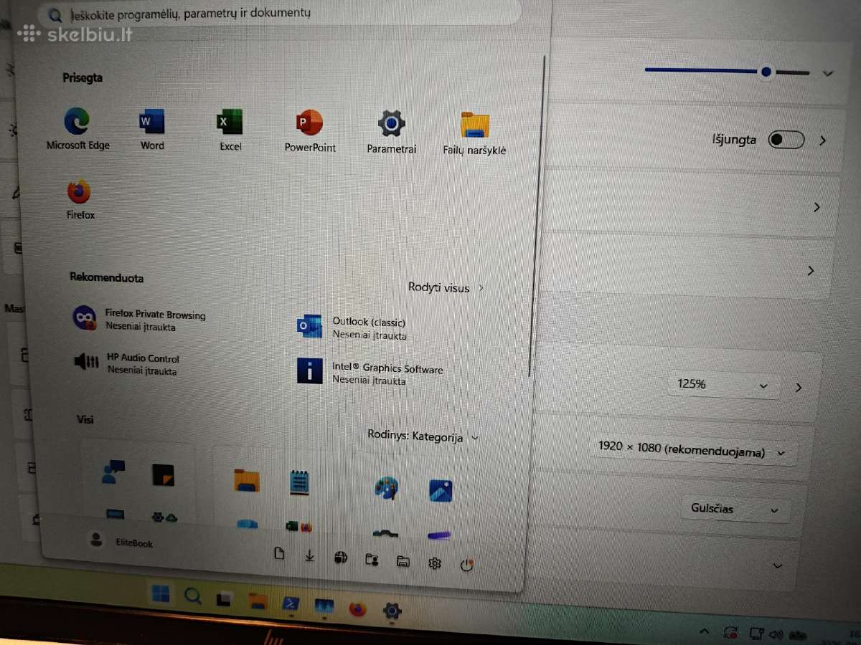Image resolution: width=861 pixels, height=645 pixels.
Task: Open Network globe shortcut in Start footer
Action: point(341,558)
